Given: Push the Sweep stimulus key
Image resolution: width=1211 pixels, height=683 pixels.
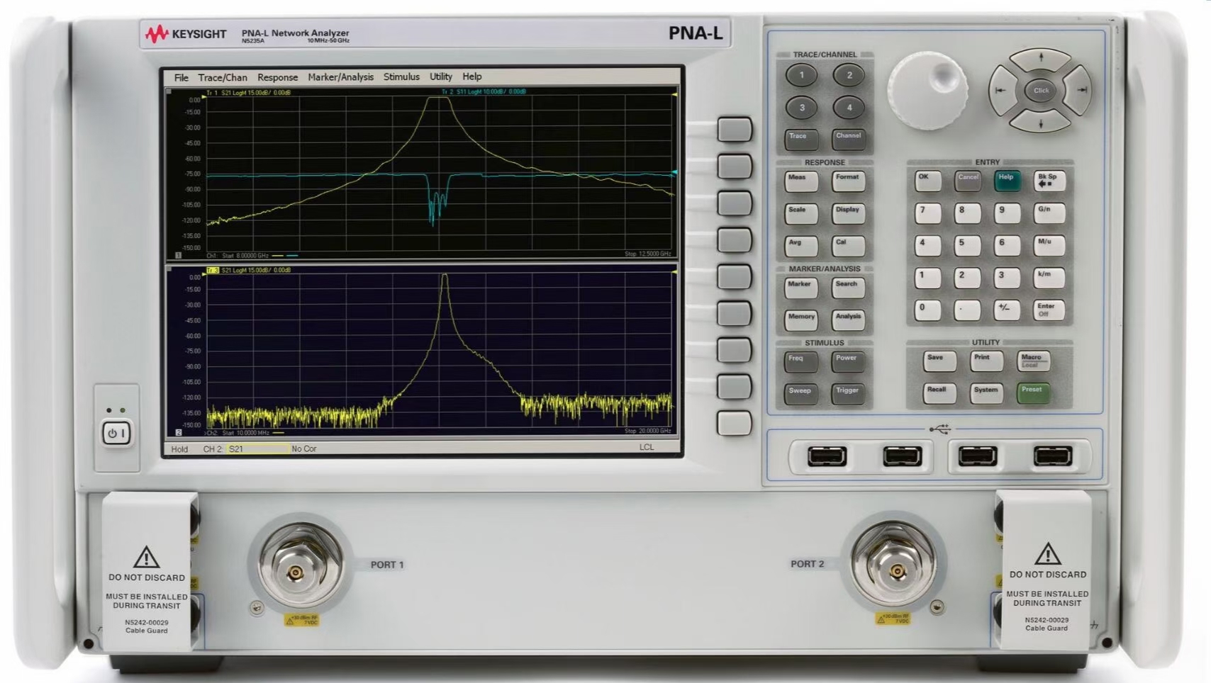Looking at the screenshot, I should tap(800, 395).
